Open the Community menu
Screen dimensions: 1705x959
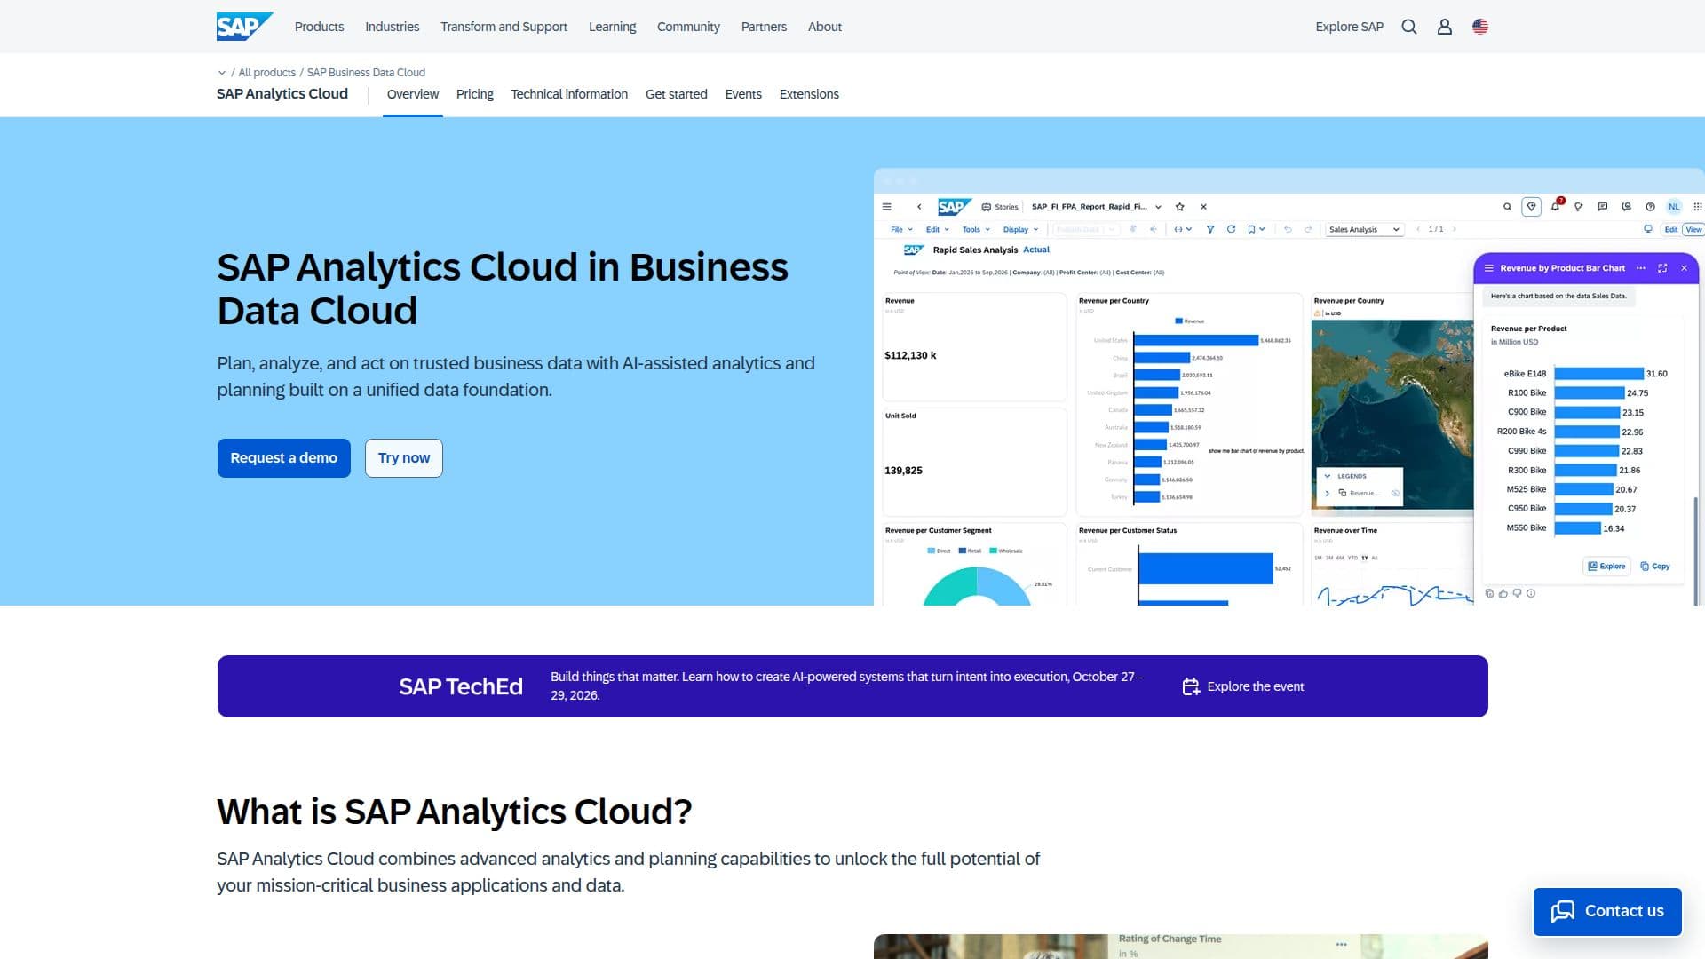pos(688,27)
